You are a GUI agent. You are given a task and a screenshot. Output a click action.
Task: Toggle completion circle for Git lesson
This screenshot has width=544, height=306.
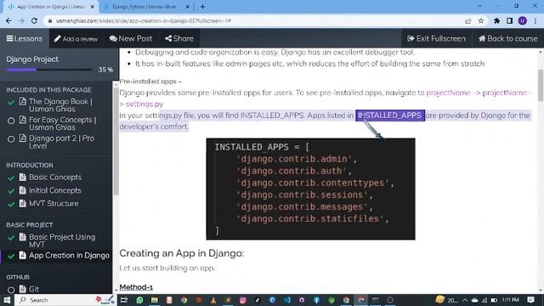pyautogui.click(x=11, y=289)
